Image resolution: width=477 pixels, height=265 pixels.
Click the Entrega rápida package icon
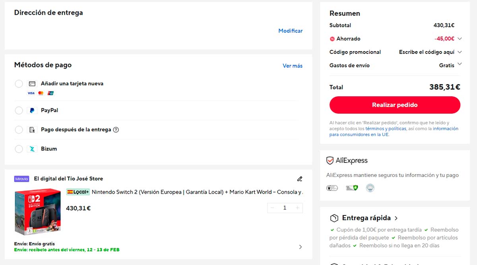pos(333,218)
